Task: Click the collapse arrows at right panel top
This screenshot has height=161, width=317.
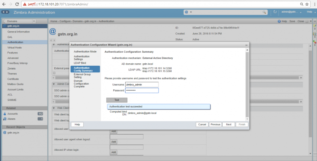Action: click(315, 21)
